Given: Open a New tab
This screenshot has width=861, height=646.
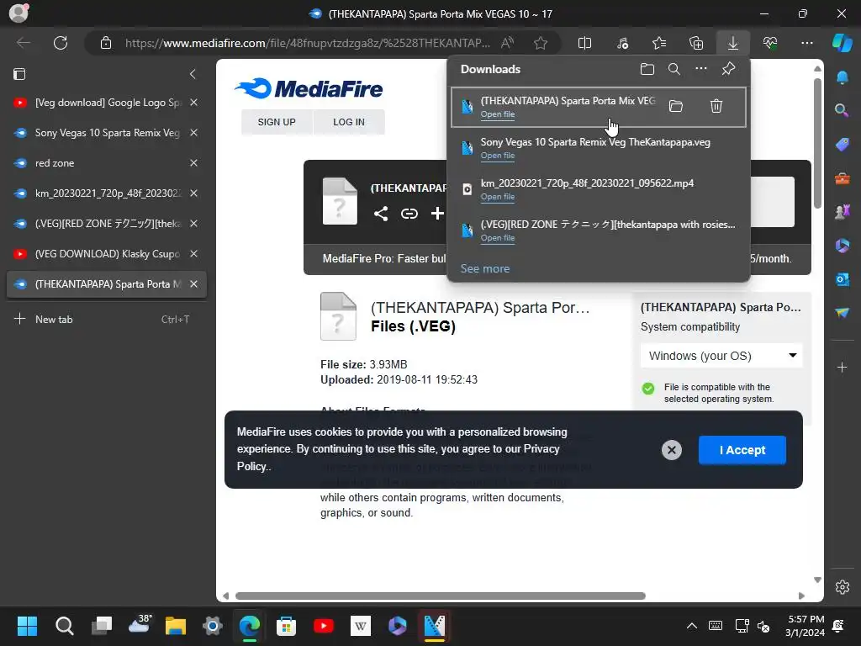Looking at the screenshot, I should tap(107, 319).
